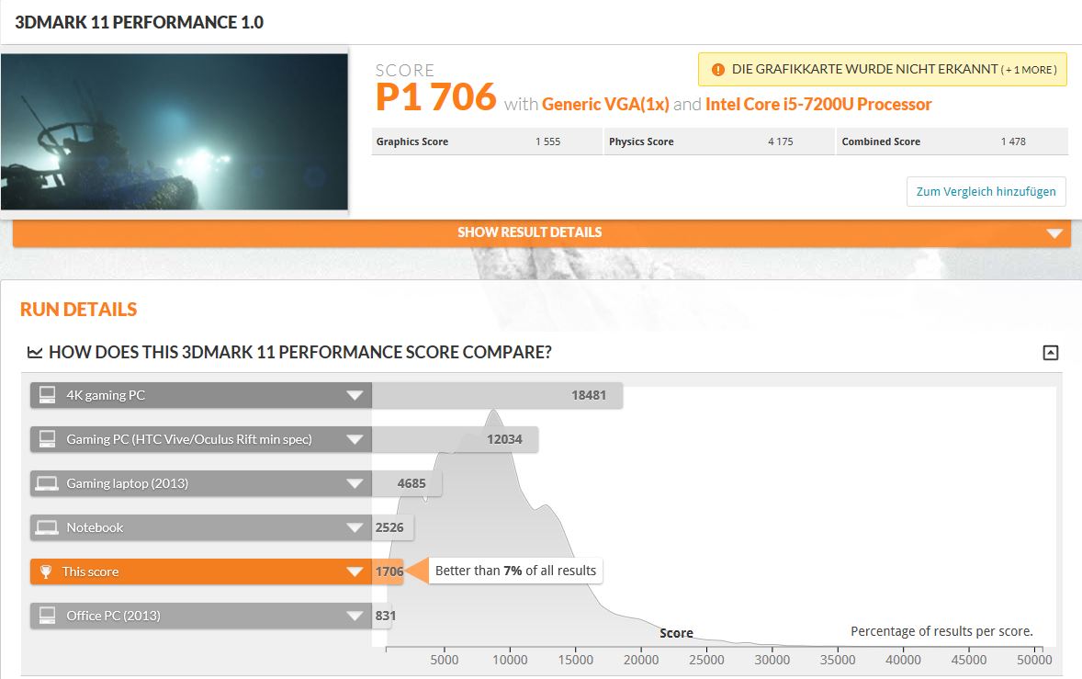Image resolution: width=1082 pixels, height=679 pixels.
Task: Click the (+1 MORE) warning link
Action: 1029,70
